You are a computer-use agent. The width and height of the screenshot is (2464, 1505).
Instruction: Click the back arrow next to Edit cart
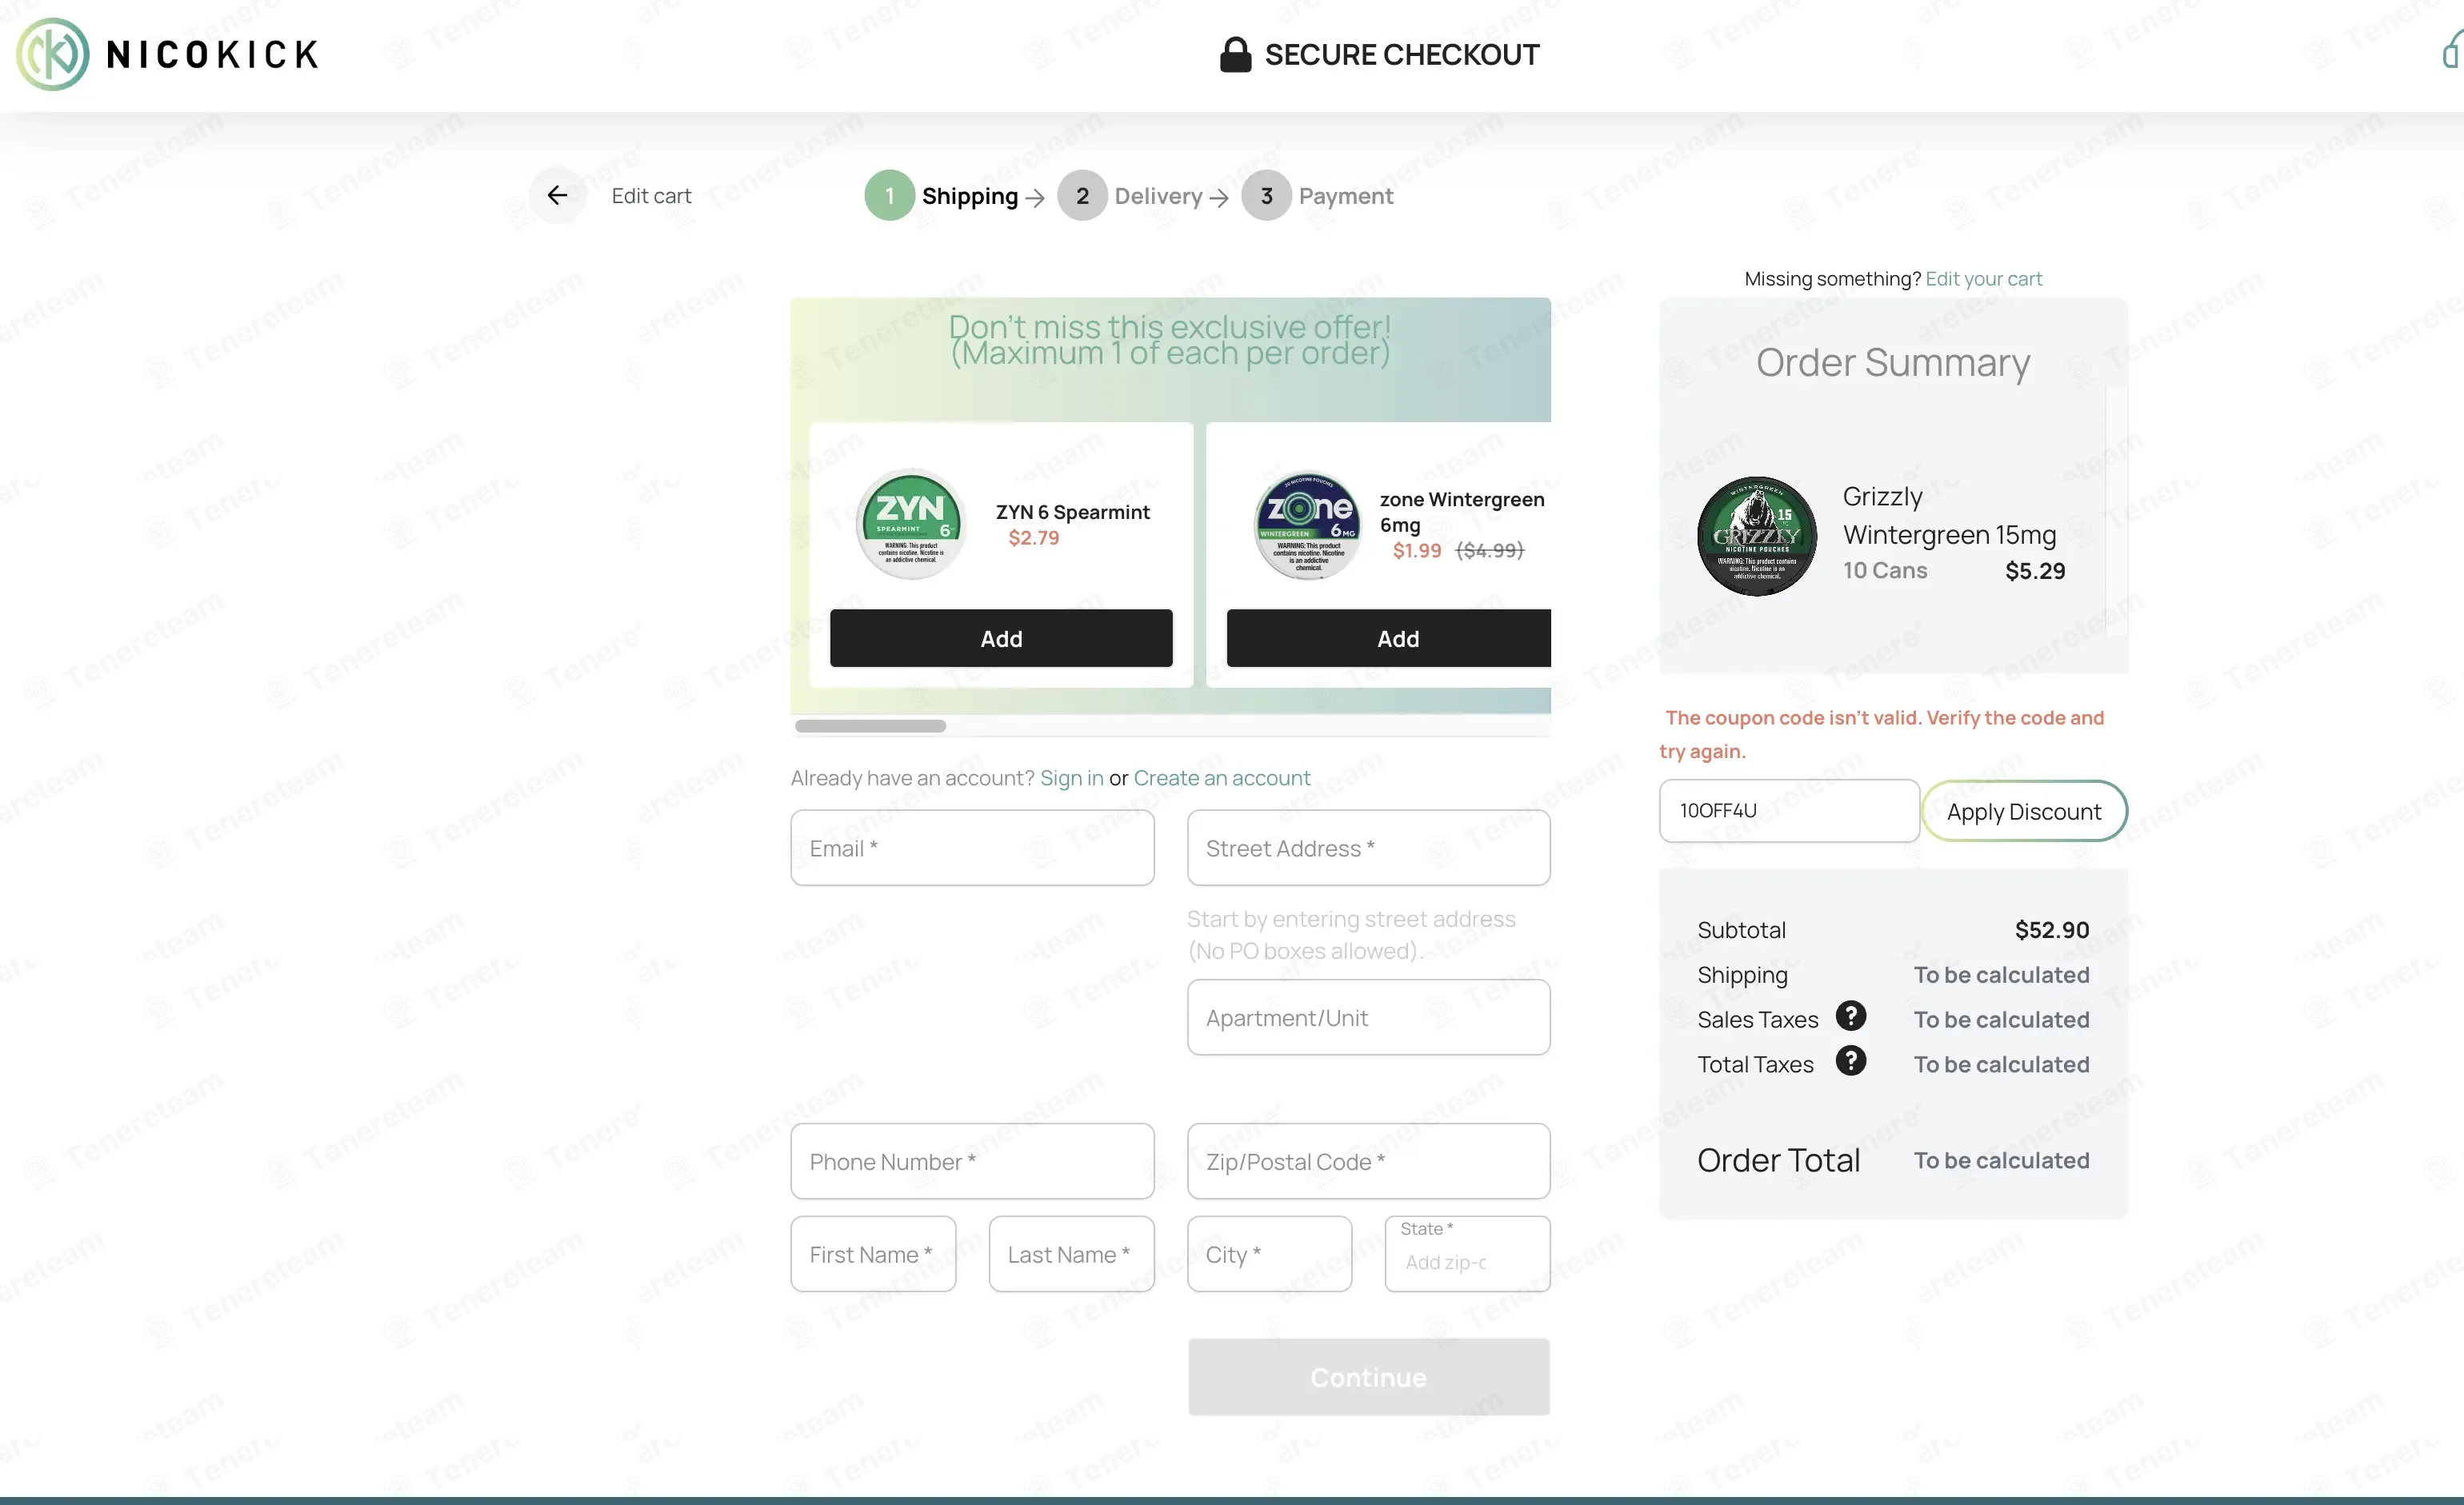557,195
